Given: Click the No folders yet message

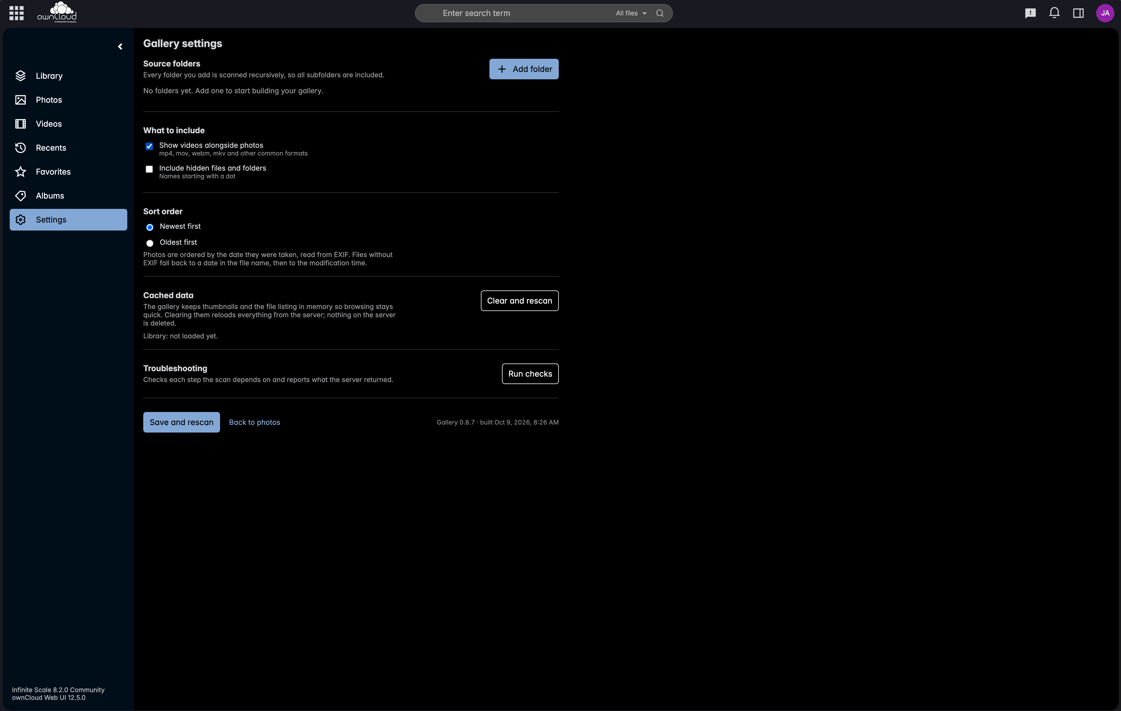Looking at the screenshot, I should 233,91.
